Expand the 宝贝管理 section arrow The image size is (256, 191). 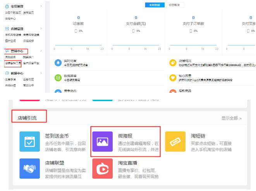41,6
